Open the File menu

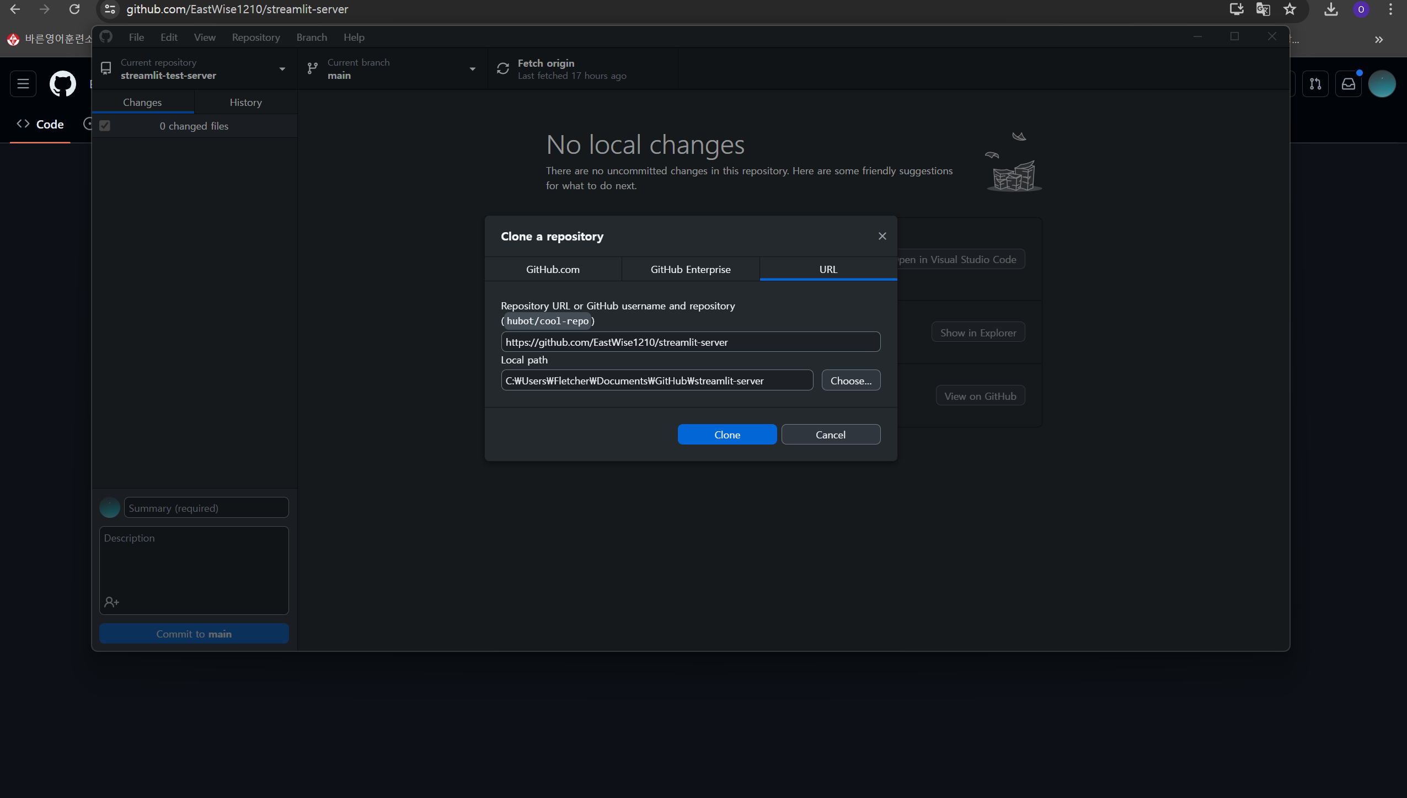[136, 37]
